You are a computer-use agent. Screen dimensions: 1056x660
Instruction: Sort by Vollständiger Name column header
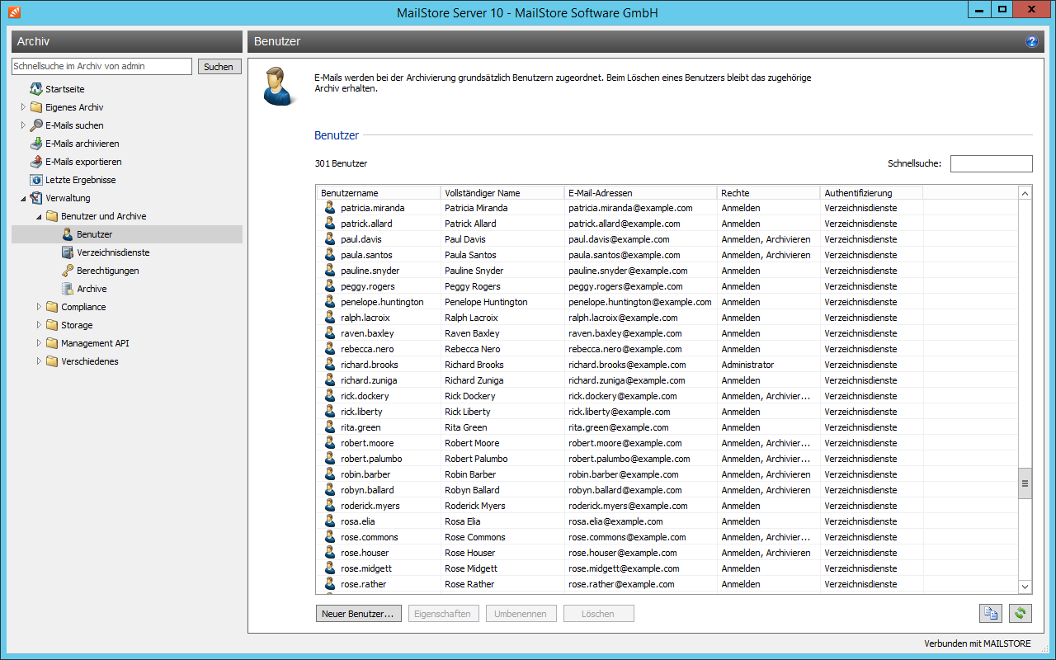click(502, 193)
